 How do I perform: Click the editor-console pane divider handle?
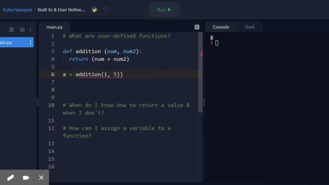coord(204,102)
